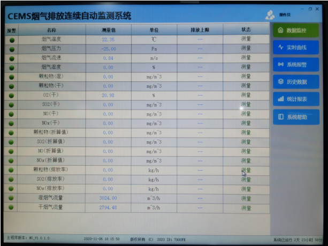Click the CEMS烟气排放连续自动监测系统 title
Screen dimensions: 328x246
(x=70, y=16)
